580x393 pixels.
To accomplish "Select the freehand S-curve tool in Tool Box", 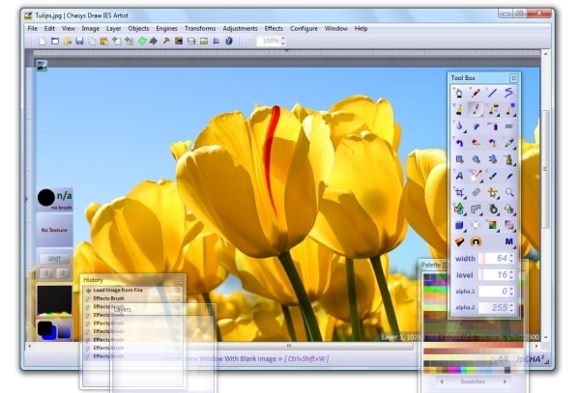I will (509, 93).
